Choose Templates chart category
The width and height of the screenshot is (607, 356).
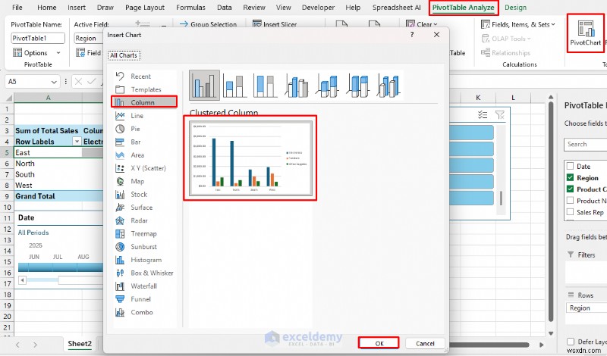coord(145,89)
